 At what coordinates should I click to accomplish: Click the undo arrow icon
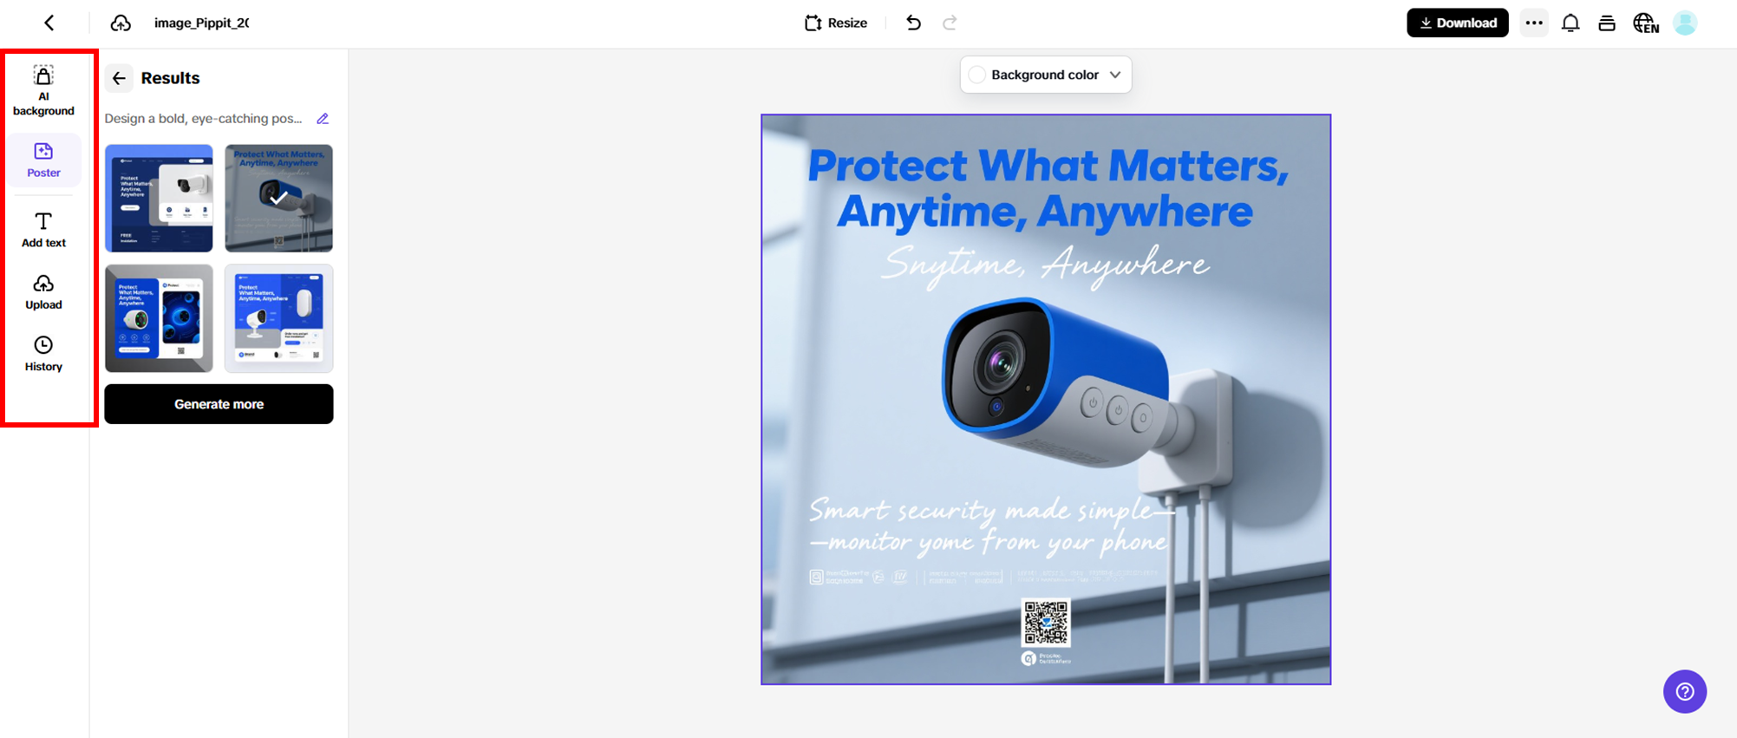click(x=913, y=23)
